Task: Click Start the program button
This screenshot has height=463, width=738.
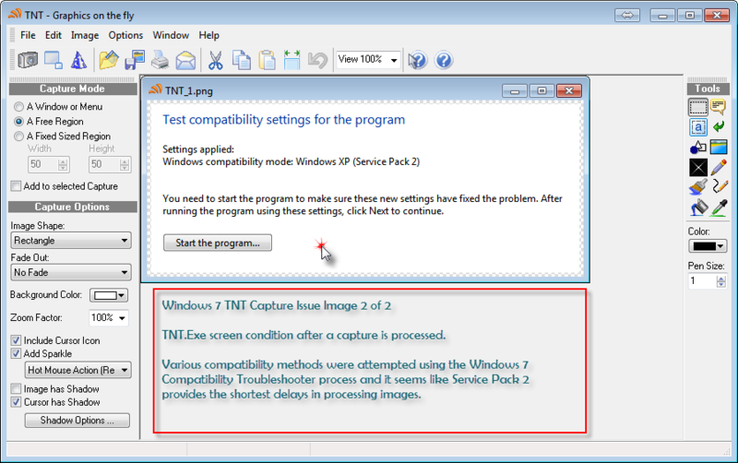Action: point(218,243)
